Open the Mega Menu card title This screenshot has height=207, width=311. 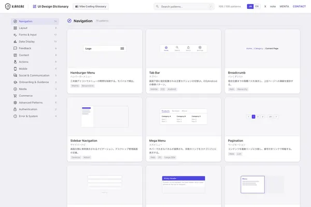[157, 141]
